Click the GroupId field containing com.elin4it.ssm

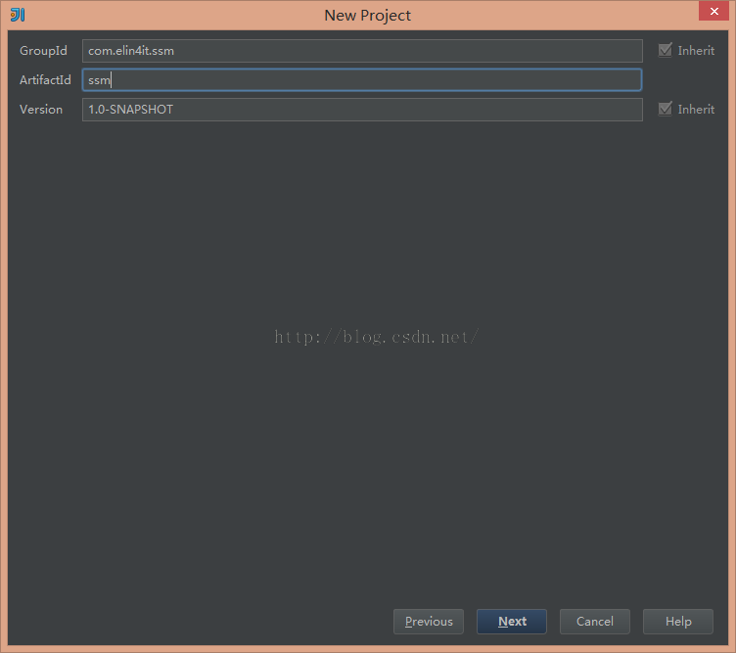pos(362,51)
